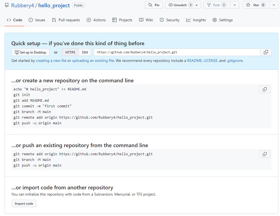Open the .gitignore link
280x216 pixels.
click(x=234, y=61)
